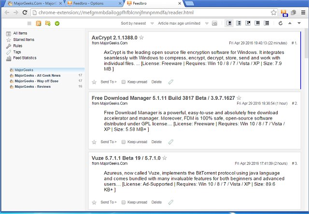Star the Free Download Manager title
The width and height of the screenshot is (309, 214).
coord(239,97)
